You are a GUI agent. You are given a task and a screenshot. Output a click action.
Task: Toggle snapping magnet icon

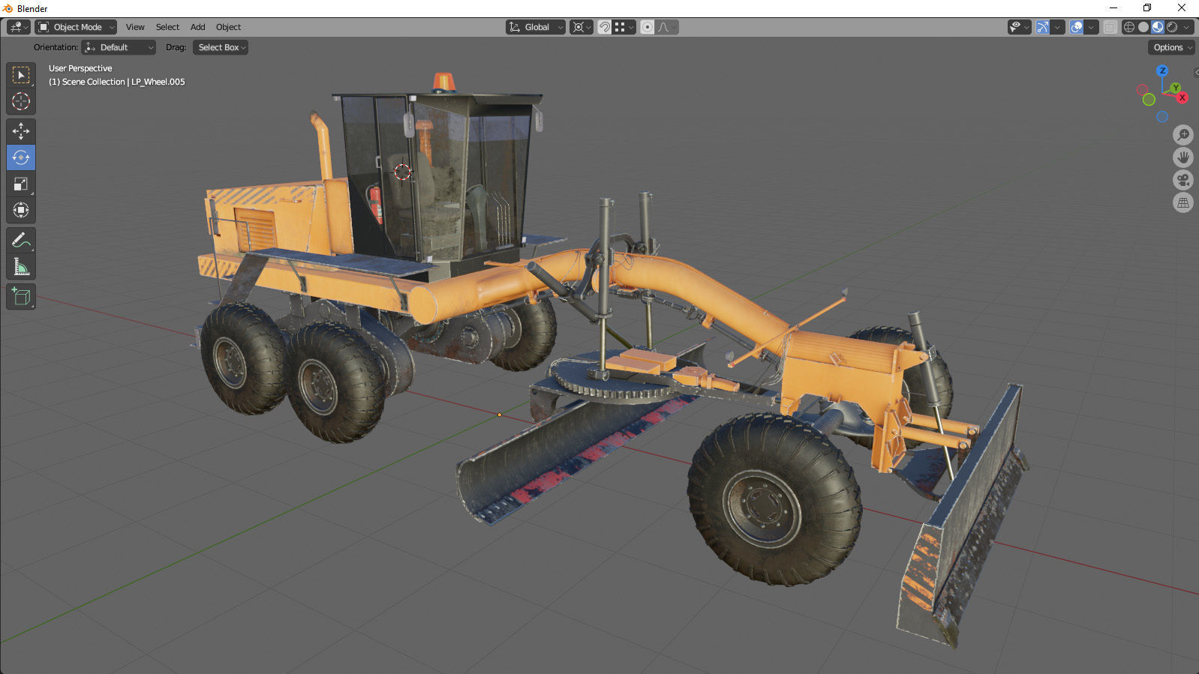[604, 27]
